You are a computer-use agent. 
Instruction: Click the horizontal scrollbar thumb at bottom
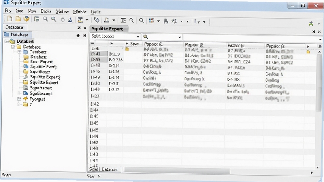[177, 170]
